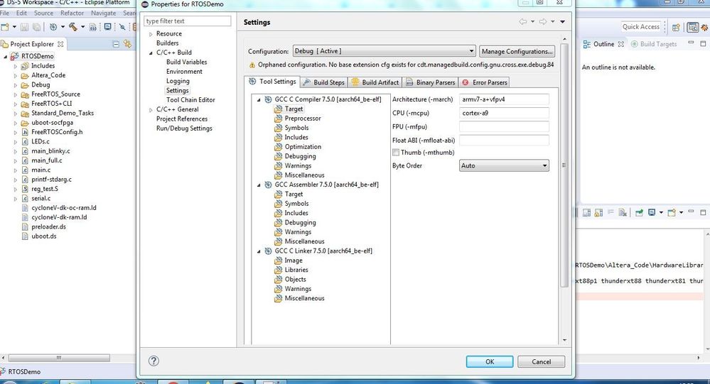
Task: Collapse the RTOSDemo project in Project Explorer
Action: click(x=6, y=57)
